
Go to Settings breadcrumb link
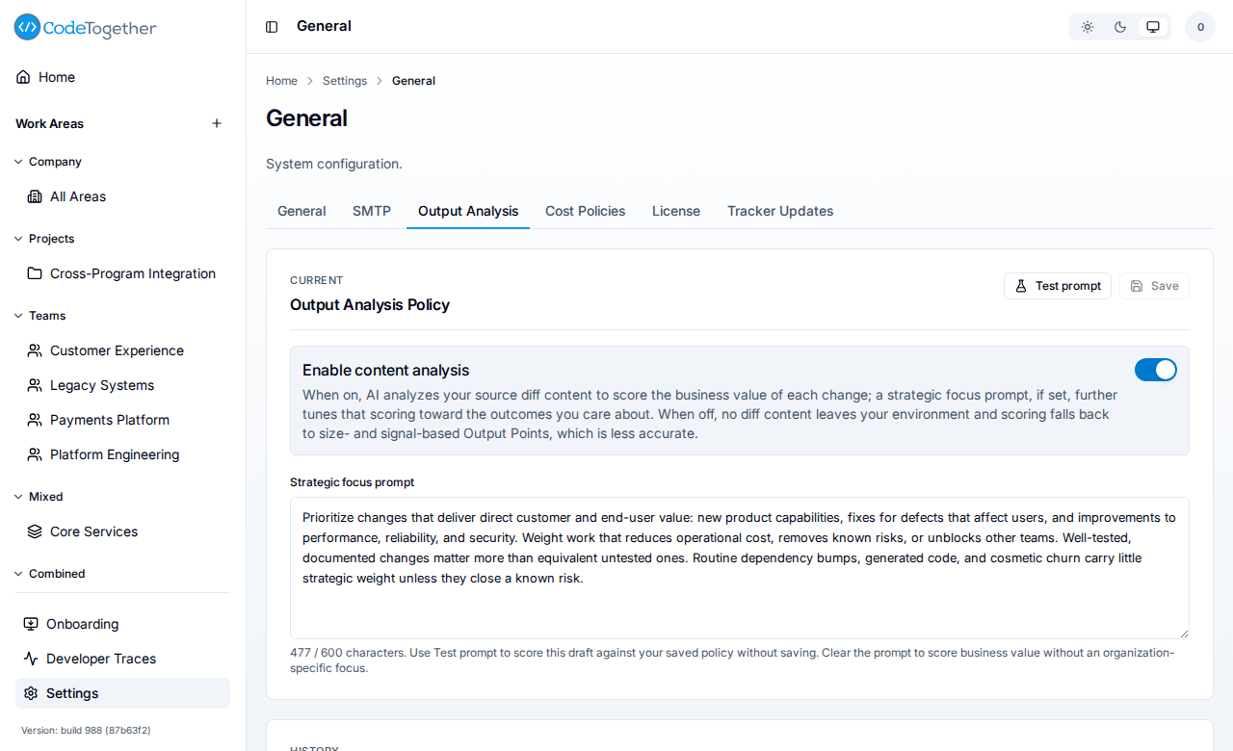click(x=345, y=81)
